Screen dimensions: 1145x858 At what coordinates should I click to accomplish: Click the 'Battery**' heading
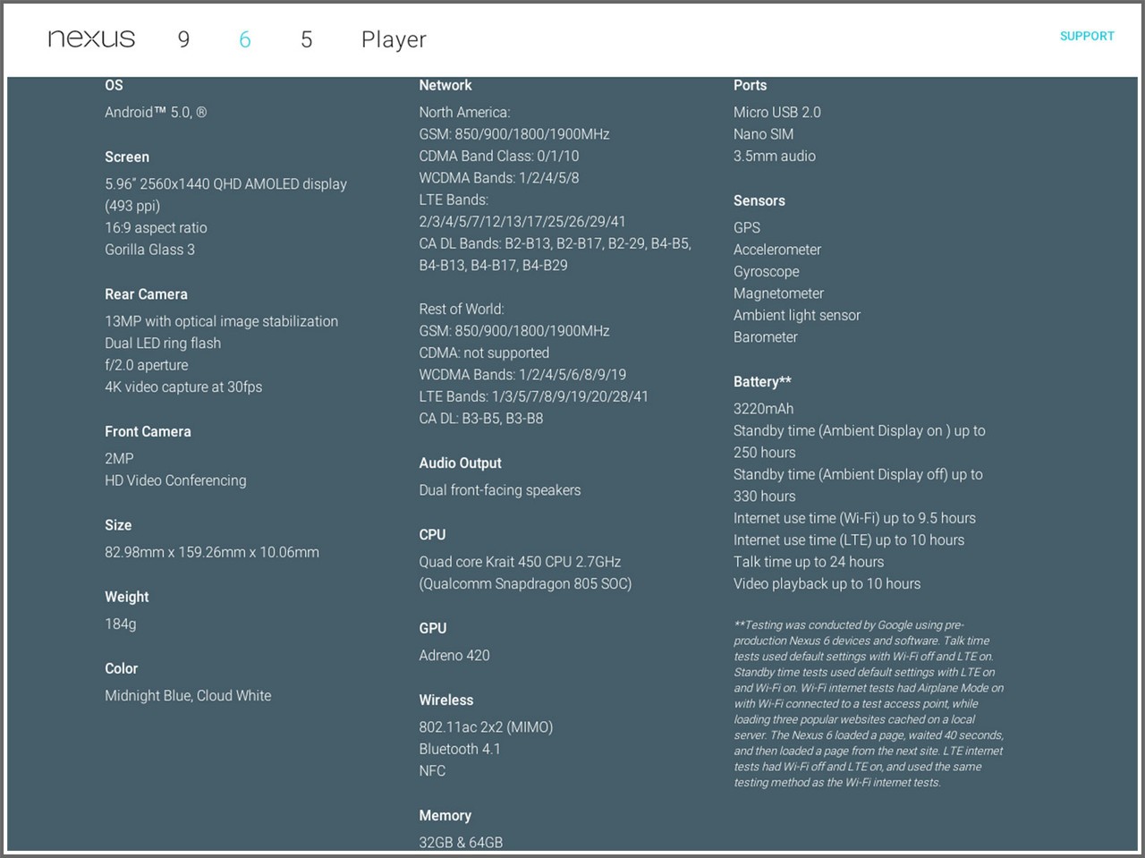pos(762,381)
